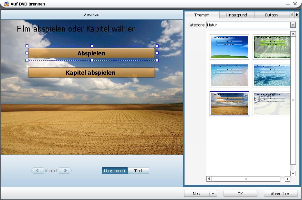Select the Themen tab

[x=202, y=15]
